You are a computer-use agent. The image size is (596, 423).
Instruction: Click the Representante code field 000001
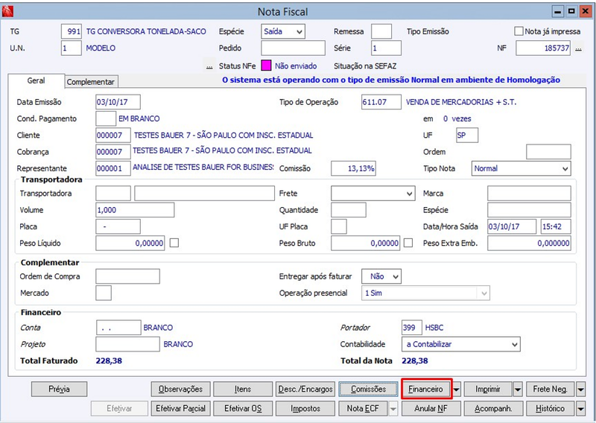[x=113, y=168]
